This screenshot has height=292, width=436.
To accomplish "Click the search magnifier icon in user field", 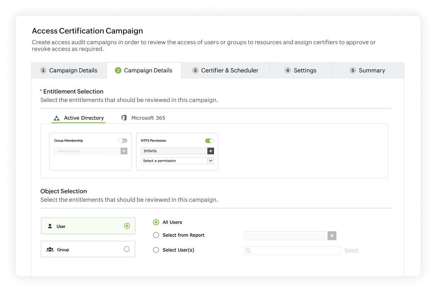I will (x=249, y=250).
